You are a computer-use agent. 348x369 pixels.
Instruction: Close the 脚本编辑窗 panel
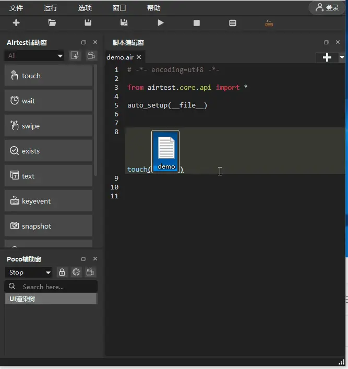(338, 42)
